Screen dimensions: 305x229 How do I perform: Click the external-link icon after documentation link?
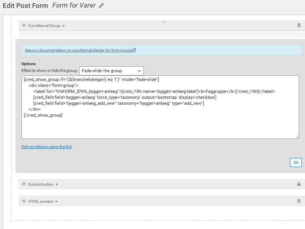click(x=134, y=50)
